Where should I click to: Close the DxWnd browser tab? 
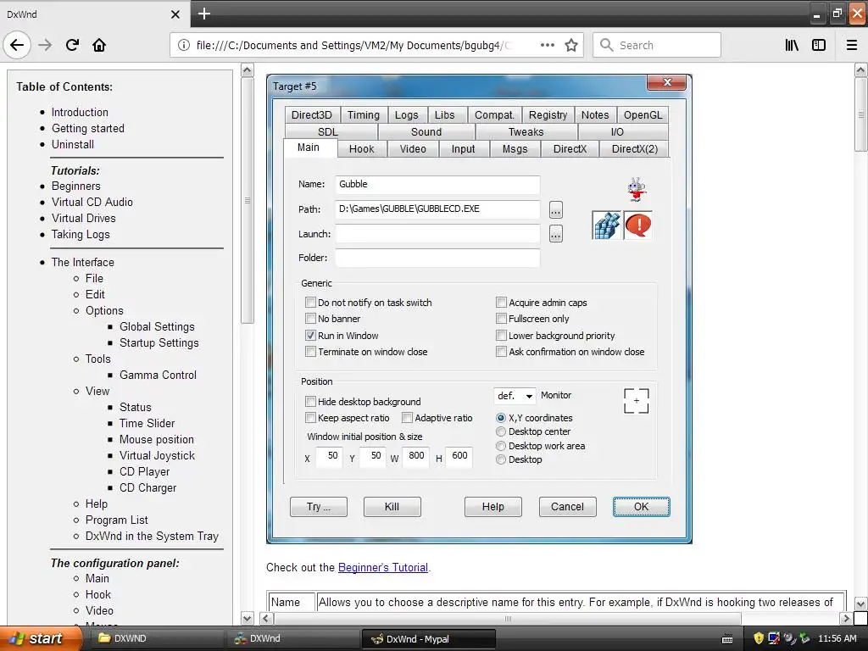tap(175, 14)
